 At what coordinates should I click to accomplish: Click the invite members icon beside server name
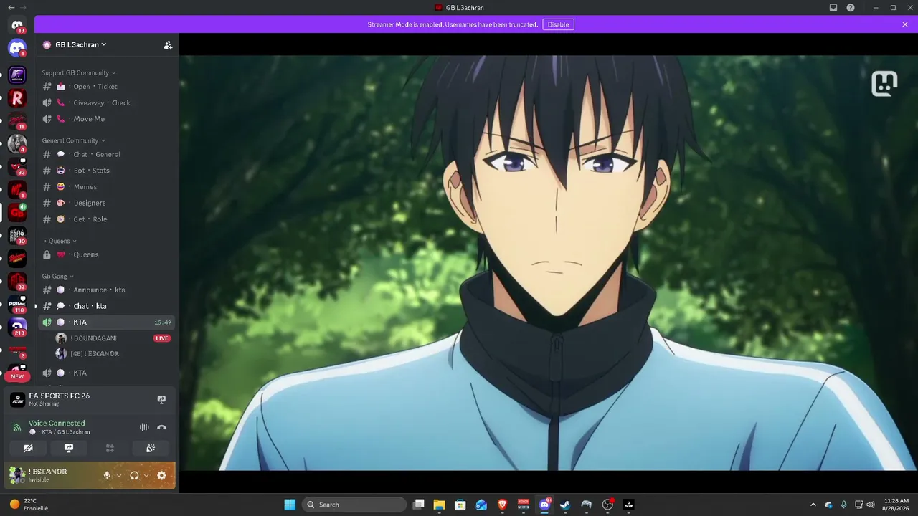click(168, 44)
